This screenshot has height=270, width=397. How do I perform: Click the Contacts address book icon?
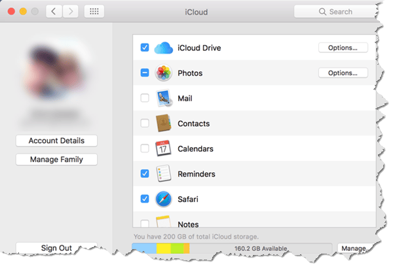pos(164,124)
